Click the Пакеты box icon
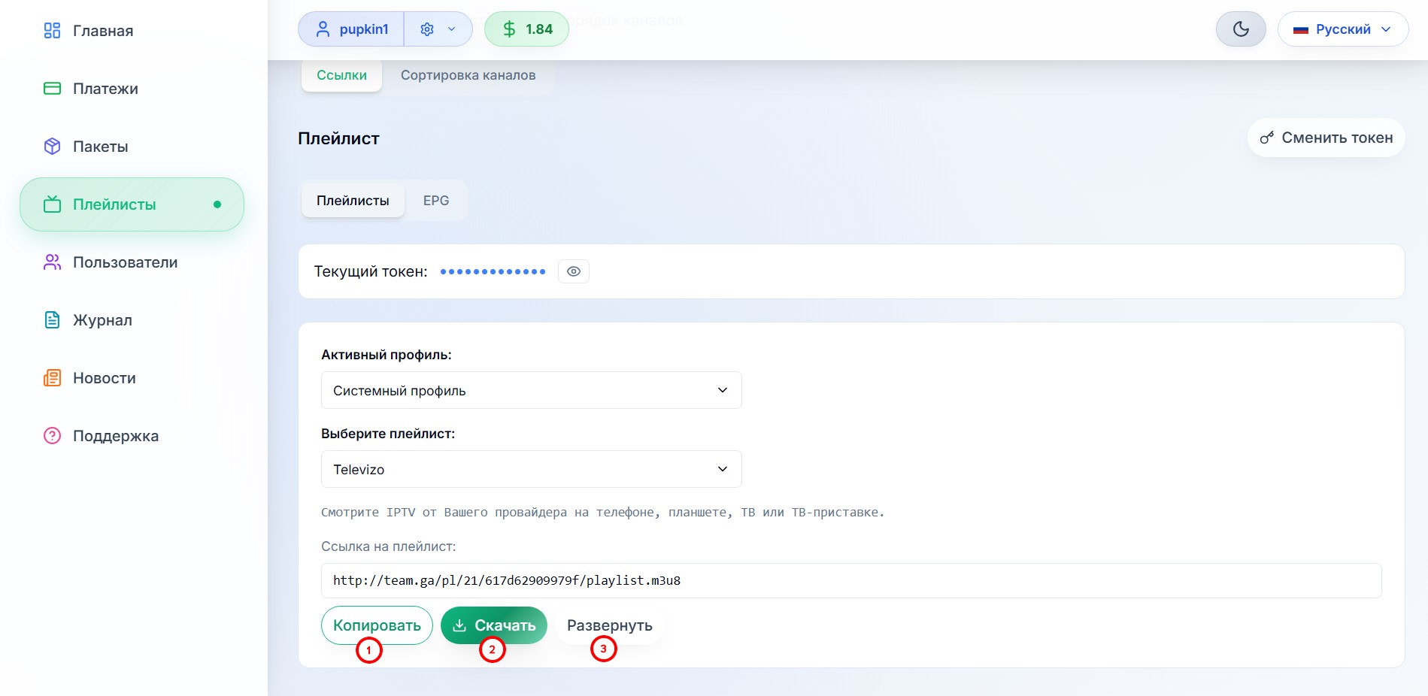Screen dimensions: 1428x696 pyautogui.click(x=52, y=147)
